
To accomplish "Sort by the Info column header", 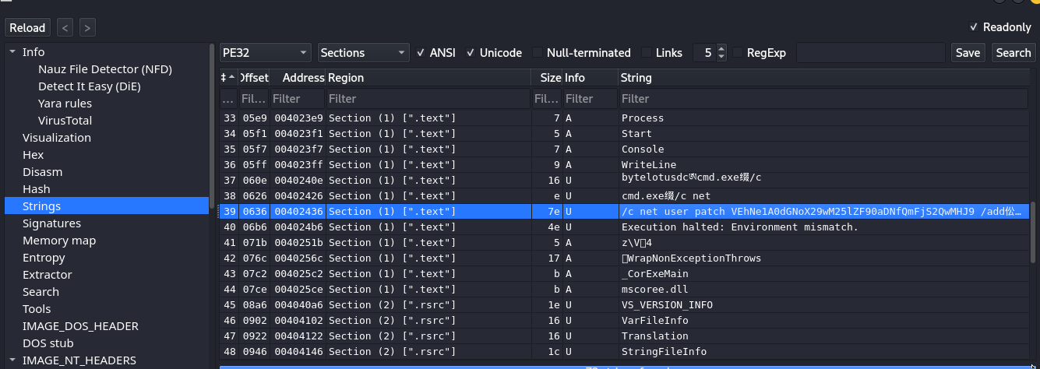I will click(x=590, y=78).
